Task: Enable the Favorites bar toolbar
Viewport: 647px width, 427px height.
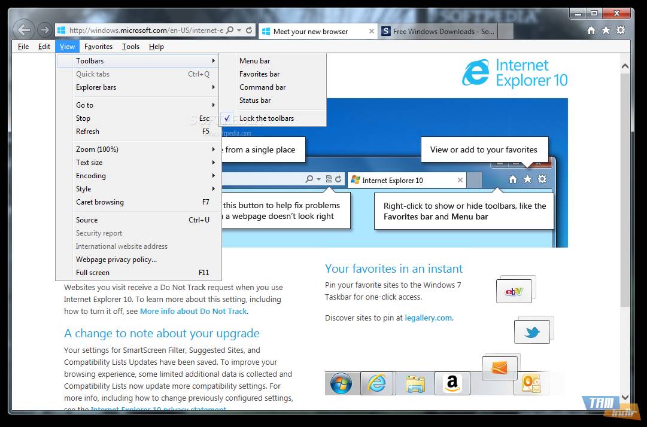Action: coord(259,74)
